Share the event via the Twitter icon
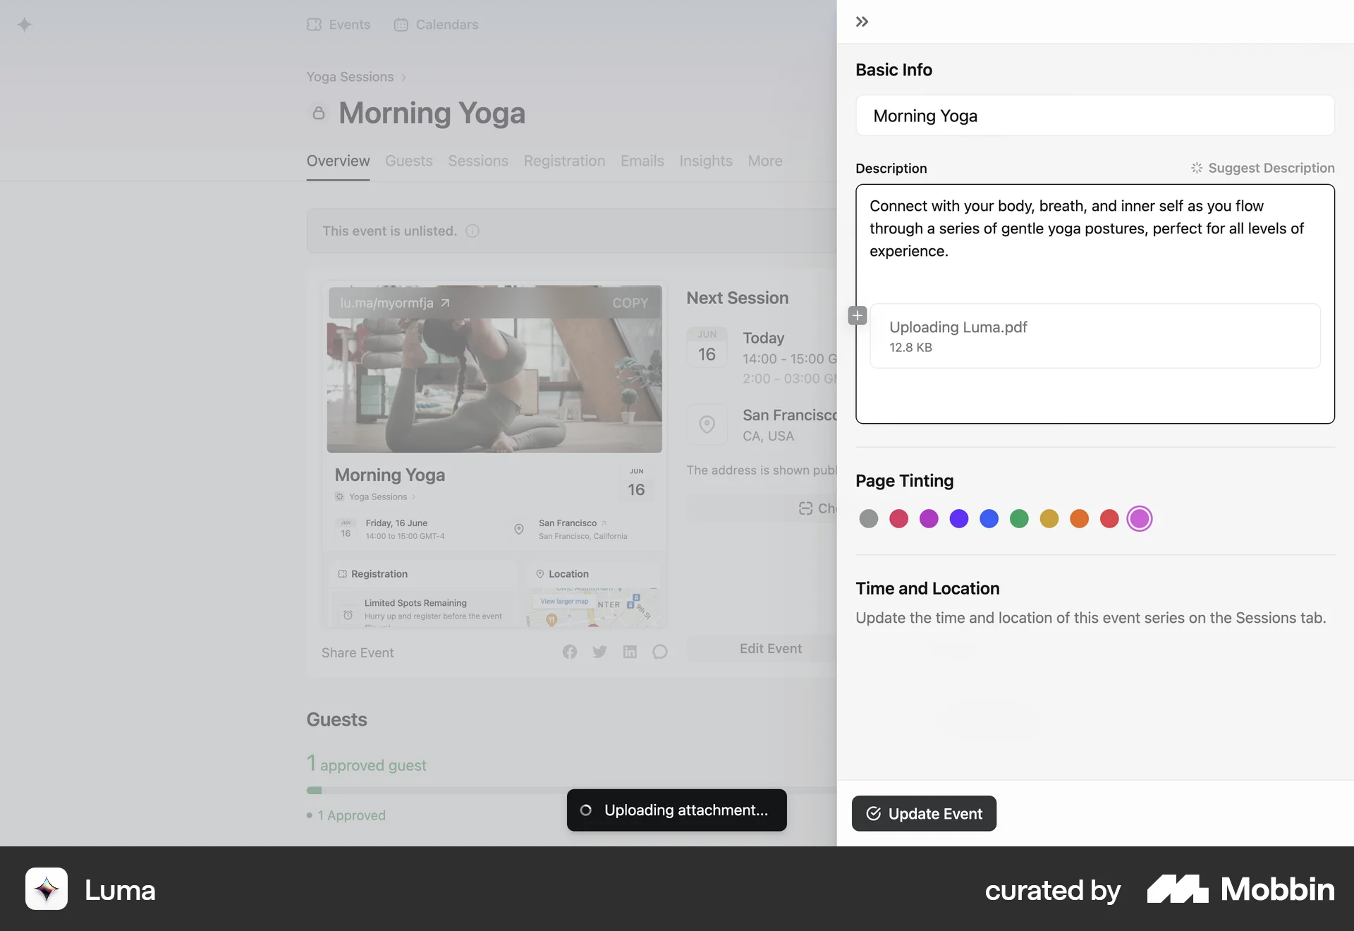The image size is (1354, 931). point(599,652)
